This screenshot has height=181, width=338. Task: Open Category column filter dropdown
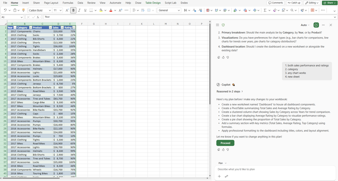click(x=30, y=28)
